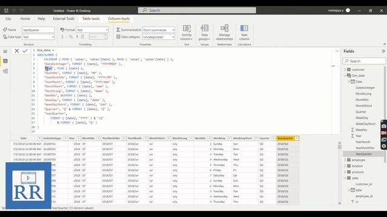Expand the customer table in Fields
Screen dimensions: 387x217
coord(345,70)
